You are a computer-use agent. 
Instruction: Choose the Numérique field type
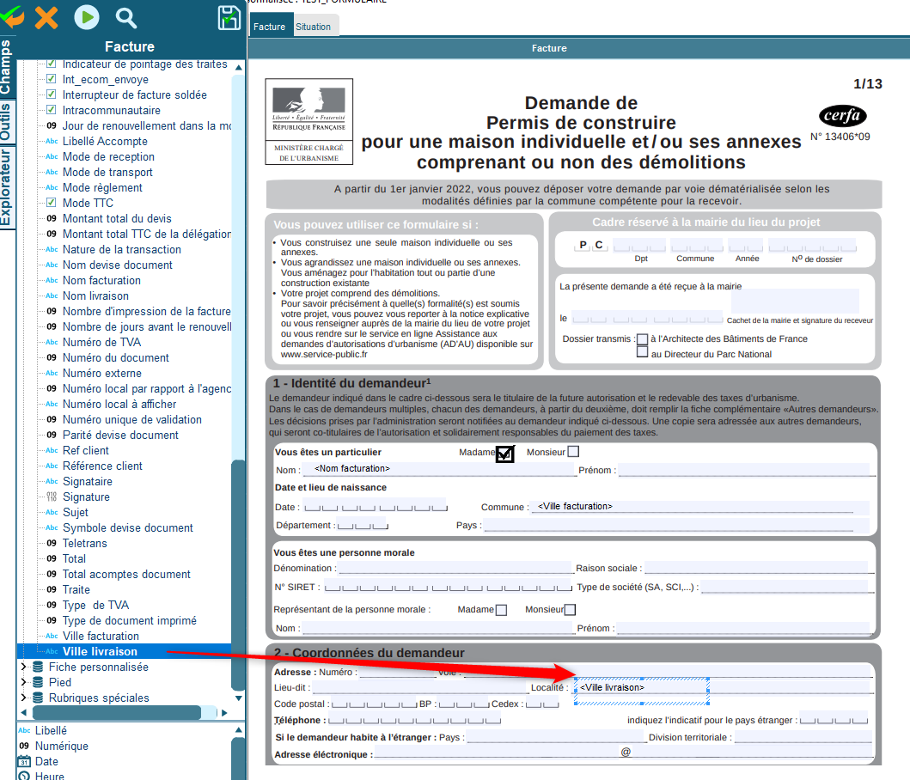point(61,746)
